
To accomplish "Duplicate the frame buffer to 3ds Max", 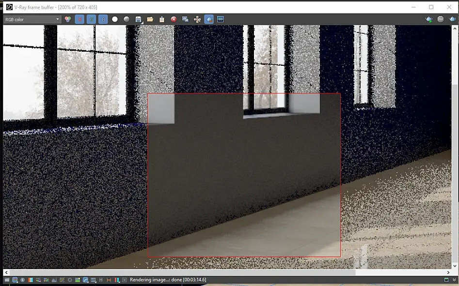I will pyautogui.click(x=185, y=19).
